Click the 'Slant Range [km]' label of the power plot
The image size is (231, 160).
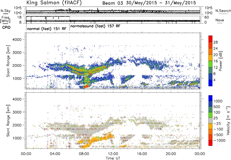point(8,61)
